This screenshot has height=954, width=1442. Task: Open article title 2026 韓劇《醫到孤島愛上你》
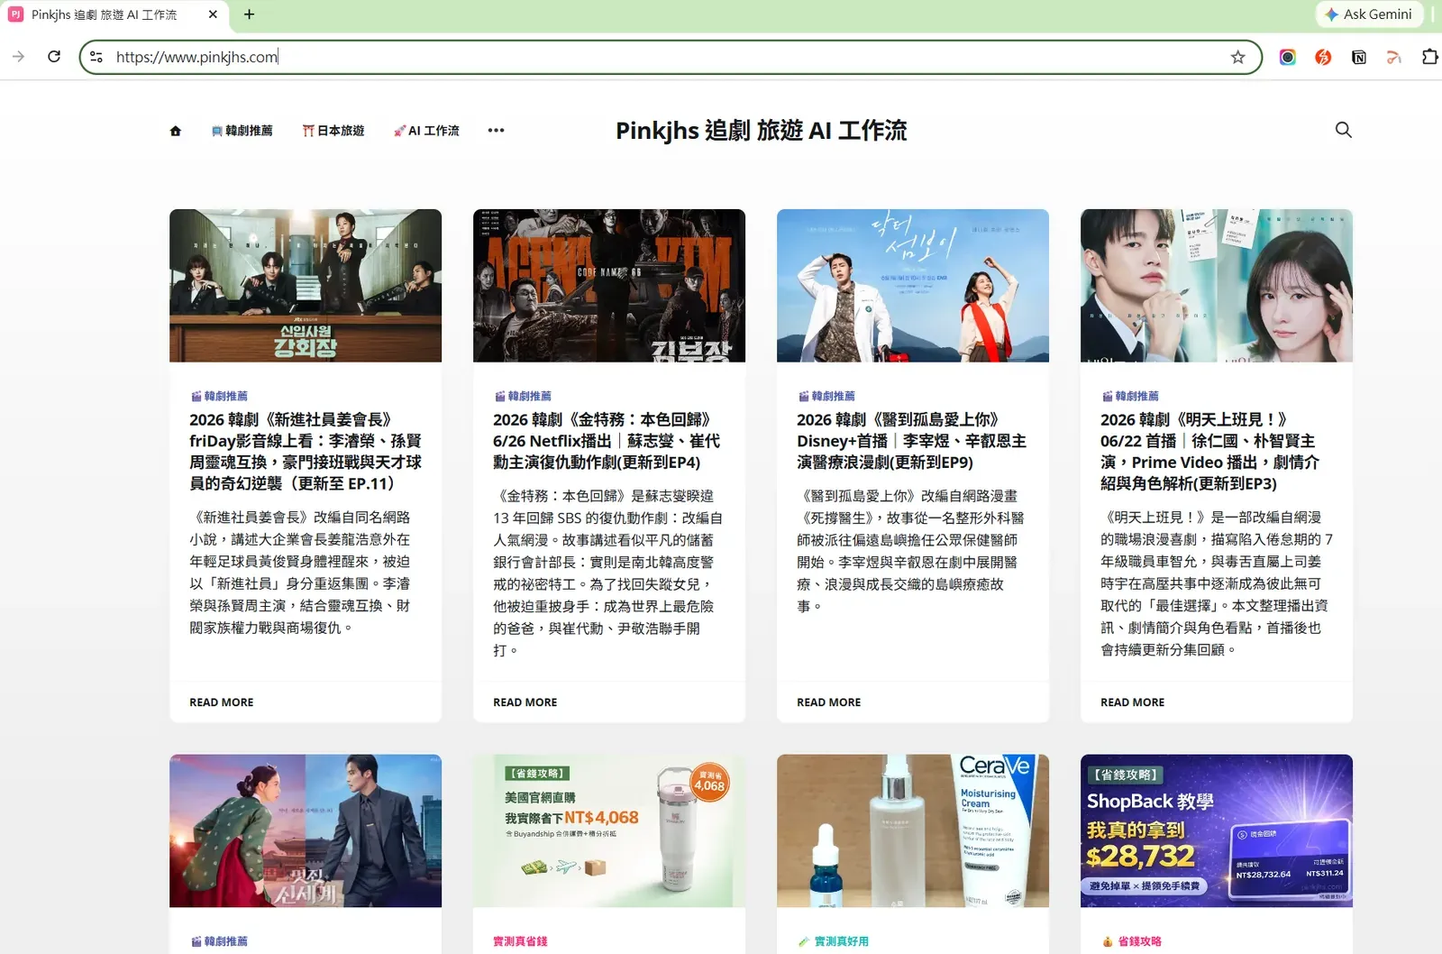pyautogui.click(x=911, y=441)
